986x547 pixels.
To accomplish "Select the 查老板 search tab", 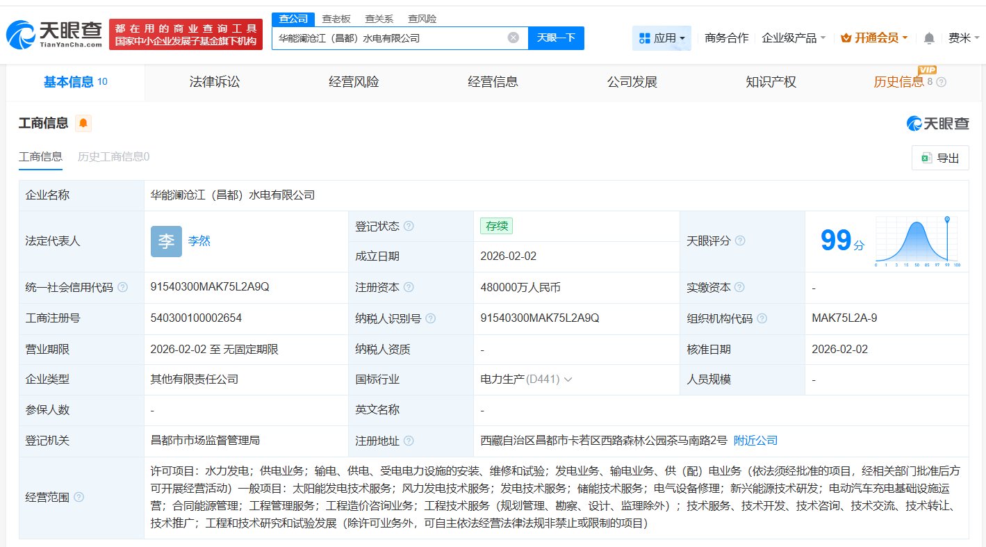I will pos(336,19).
